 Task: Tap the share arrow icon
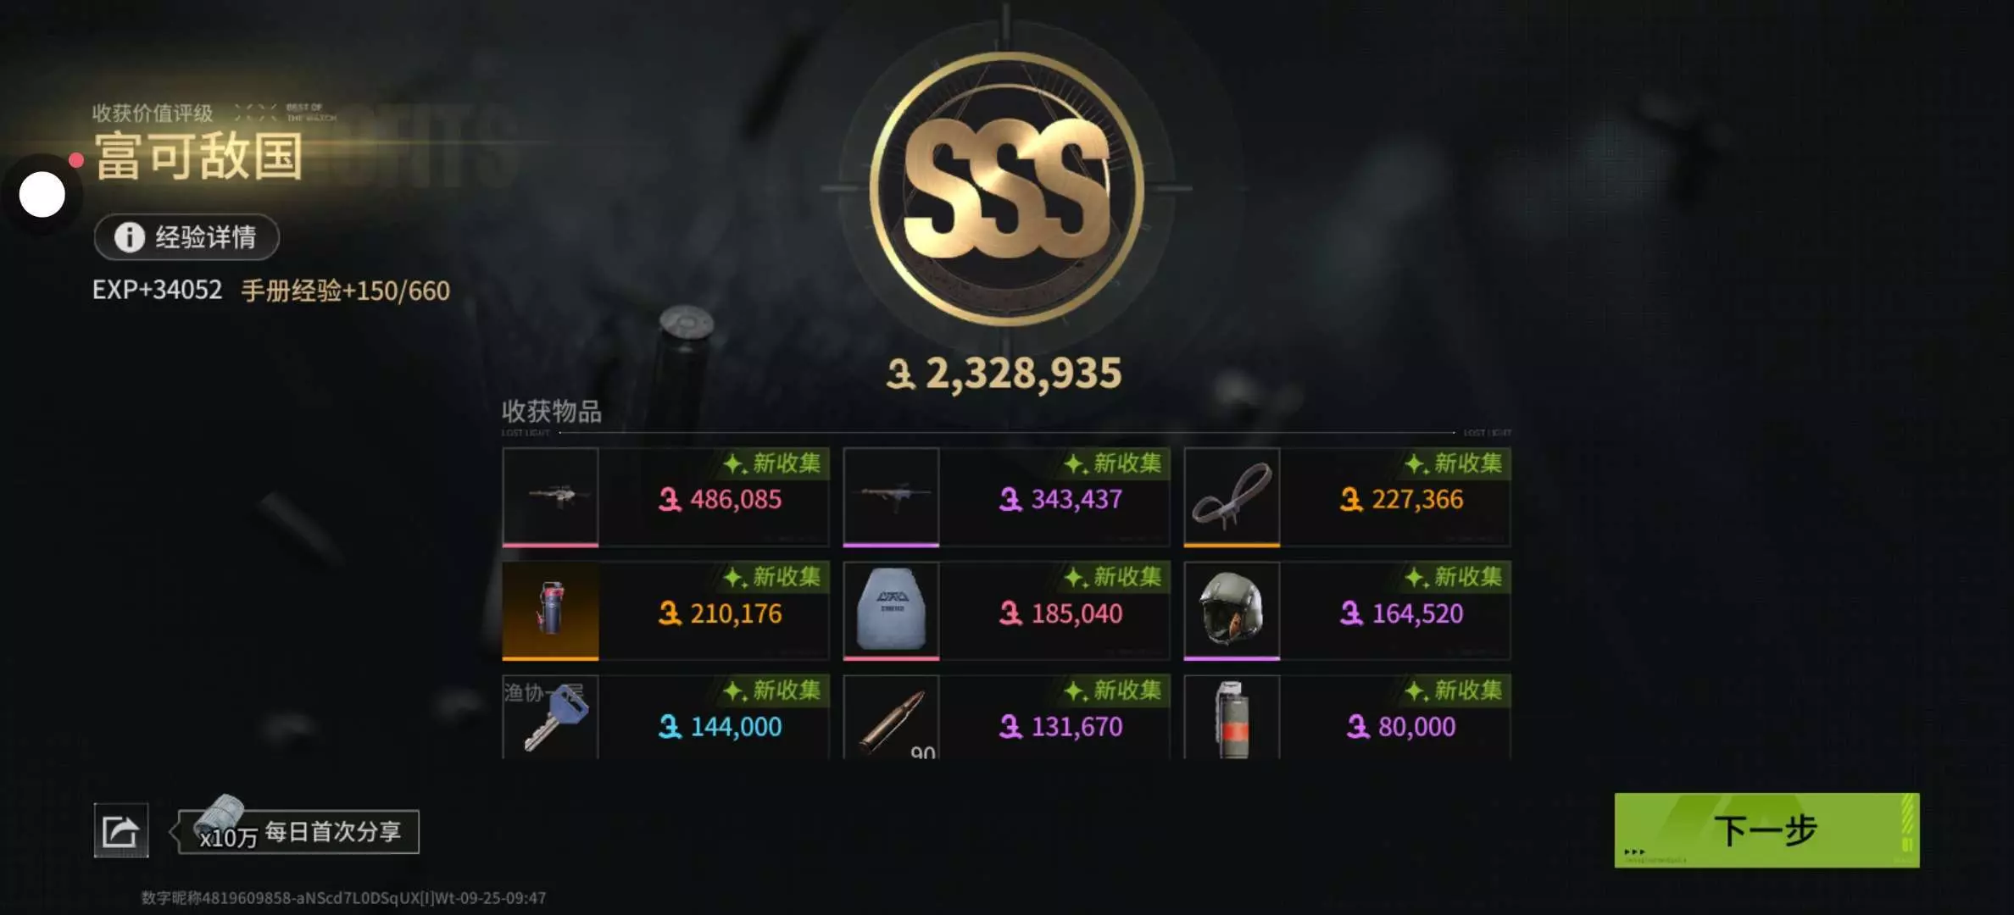tap(120, 830)
